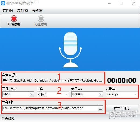Click the 停止录制 label
Image resolution: width=140 pixels, height=122 pixels.
[41, 24]
